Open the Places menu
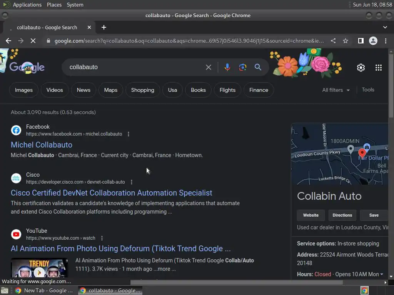394x295 pixels. [54, 5]
